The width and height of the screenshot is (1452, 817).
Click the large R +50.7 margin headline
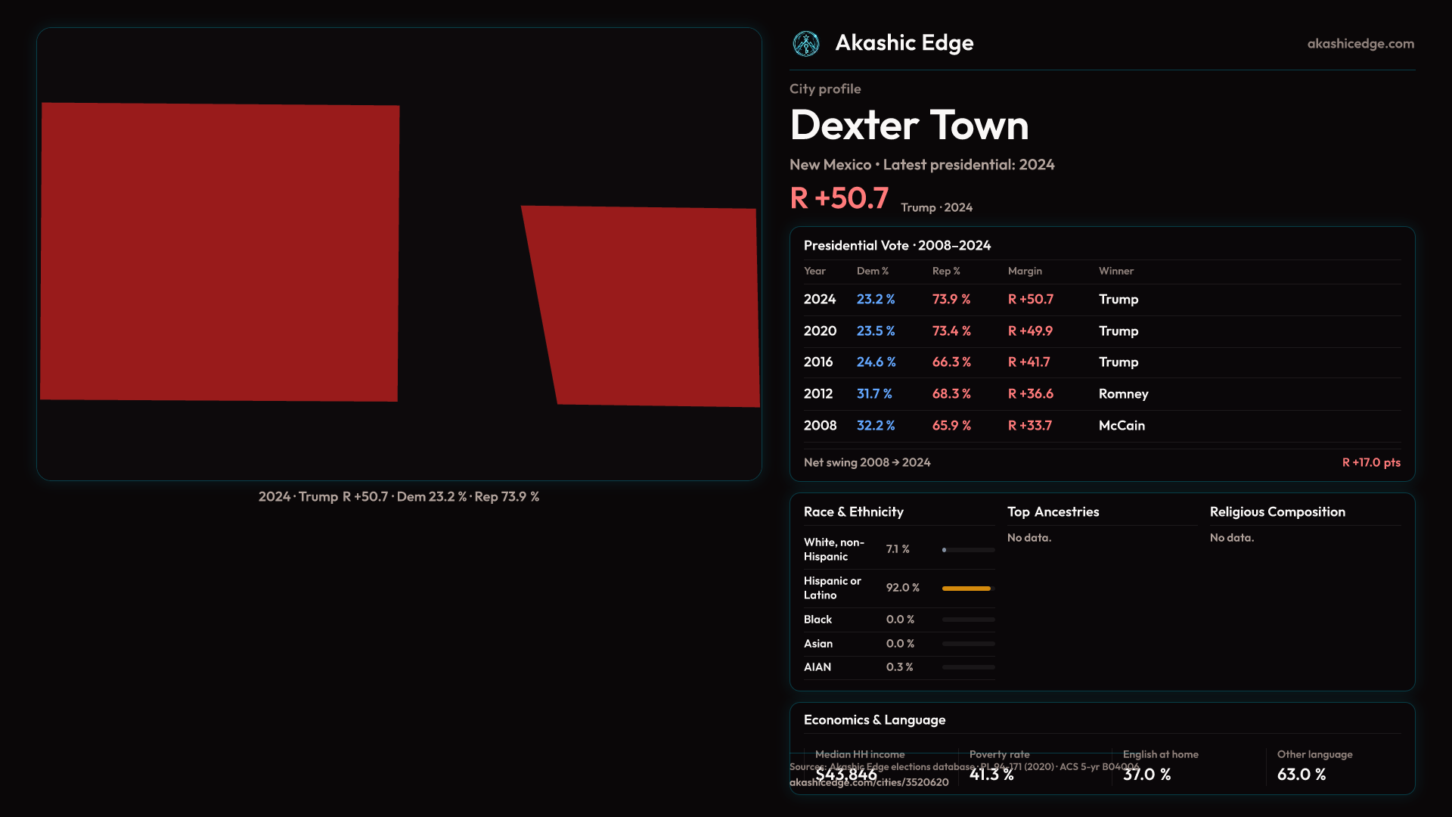pos(839,199)
